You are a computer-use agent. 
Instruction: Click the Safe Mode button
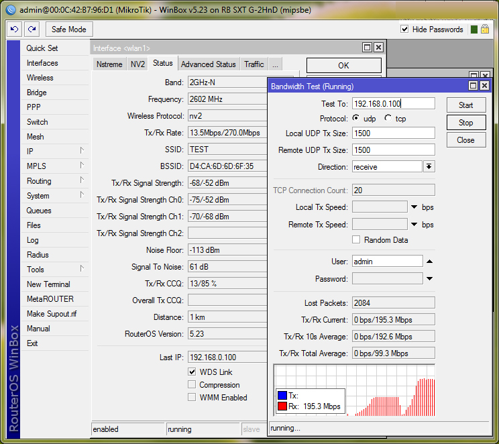(x=68, y=30)
